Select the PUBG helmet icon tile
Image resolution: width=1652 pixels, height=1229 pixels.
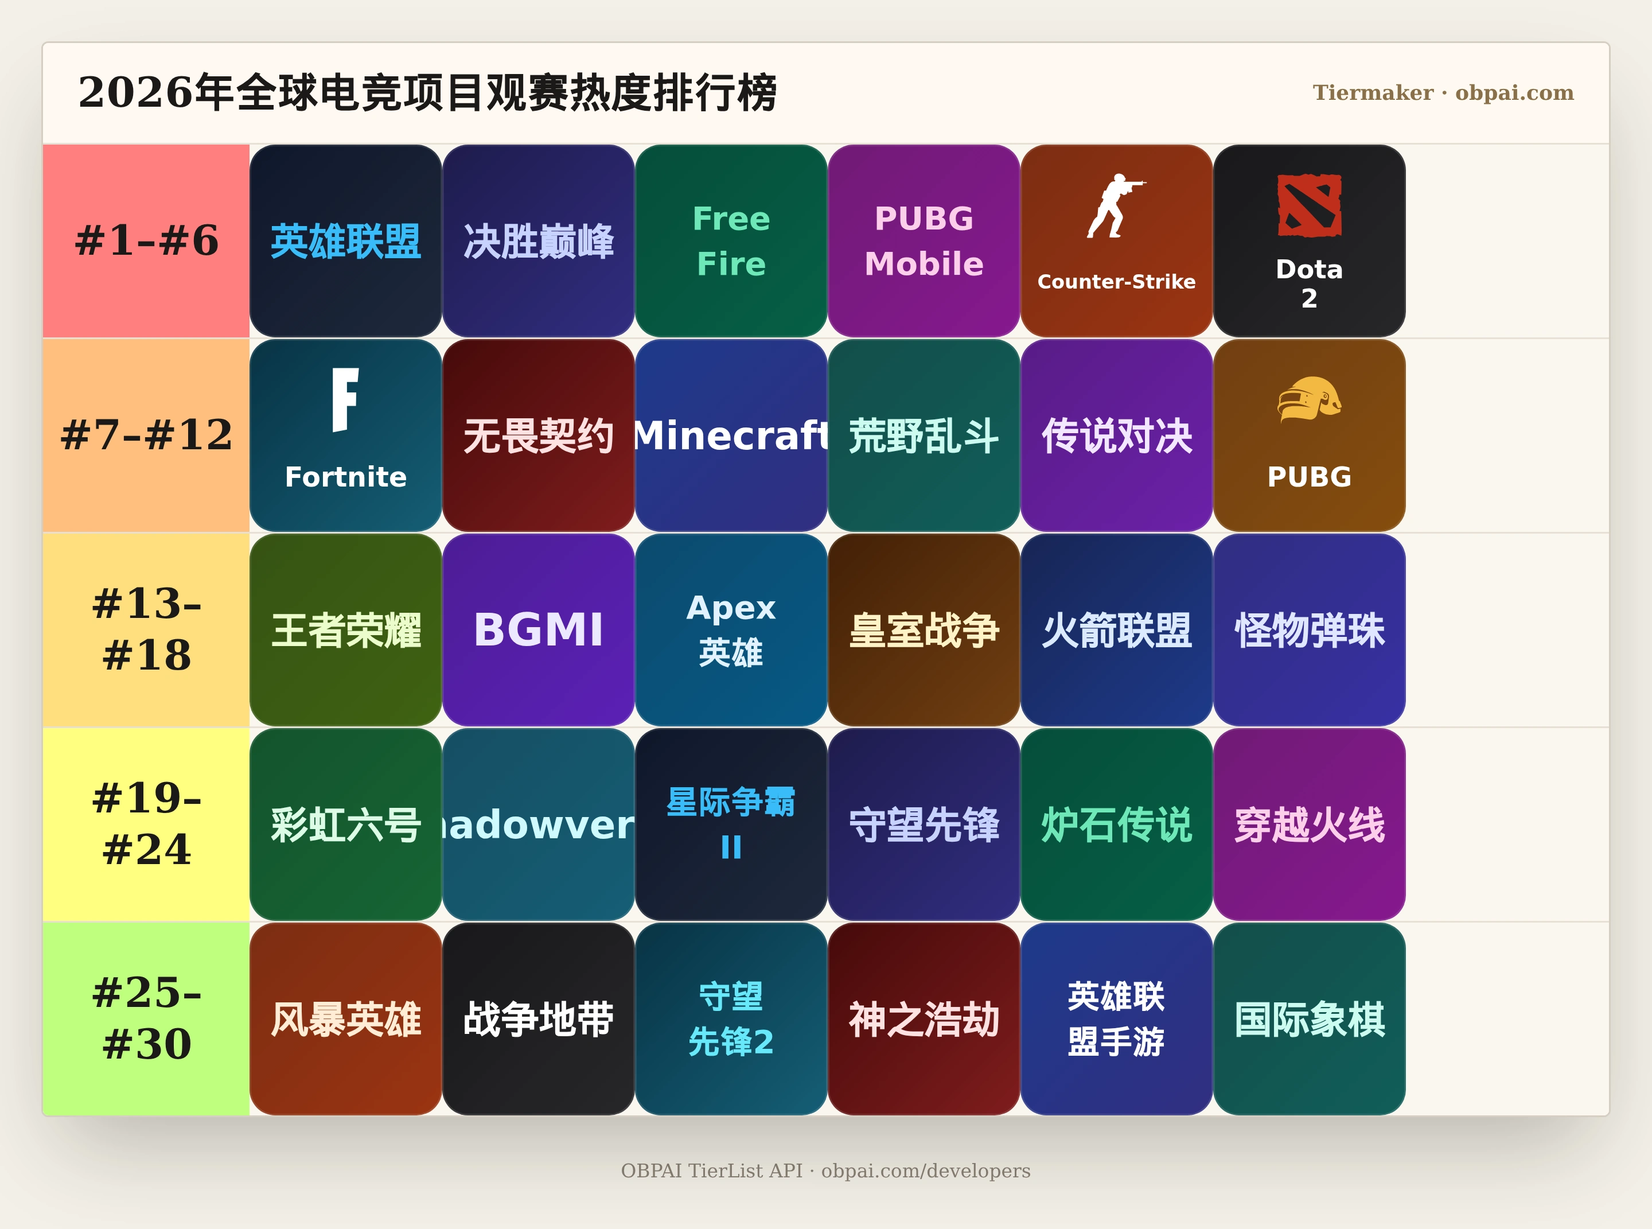click(x=1309, y=435)
